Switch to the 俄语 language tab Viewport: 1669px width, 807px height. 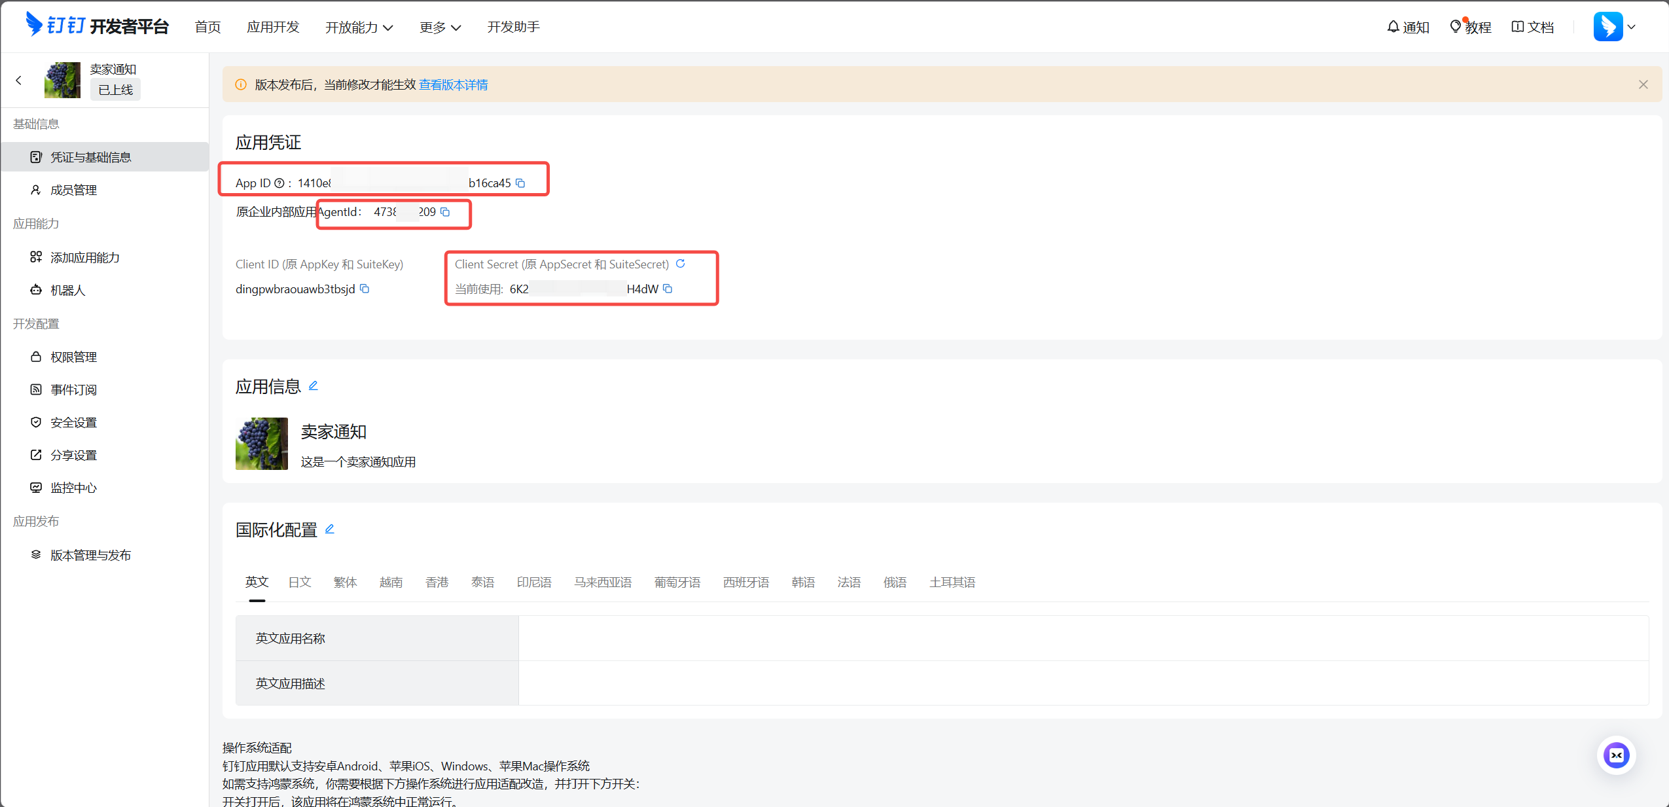pyautogui.click(x=895, y=582)
